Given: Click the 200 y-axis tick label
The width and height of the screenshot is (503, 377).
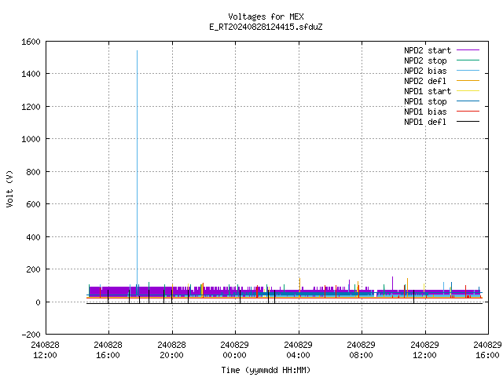Looking at the screenshot, I should click(x=33, y=269).
